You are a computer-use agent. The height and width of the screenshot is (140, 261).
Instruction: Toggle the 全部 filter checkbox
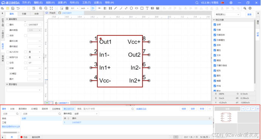coord(215,25)
